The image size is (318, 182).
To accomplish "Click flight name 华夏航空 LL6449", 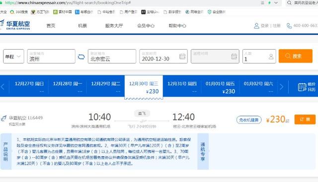I will tap(26, 118).
